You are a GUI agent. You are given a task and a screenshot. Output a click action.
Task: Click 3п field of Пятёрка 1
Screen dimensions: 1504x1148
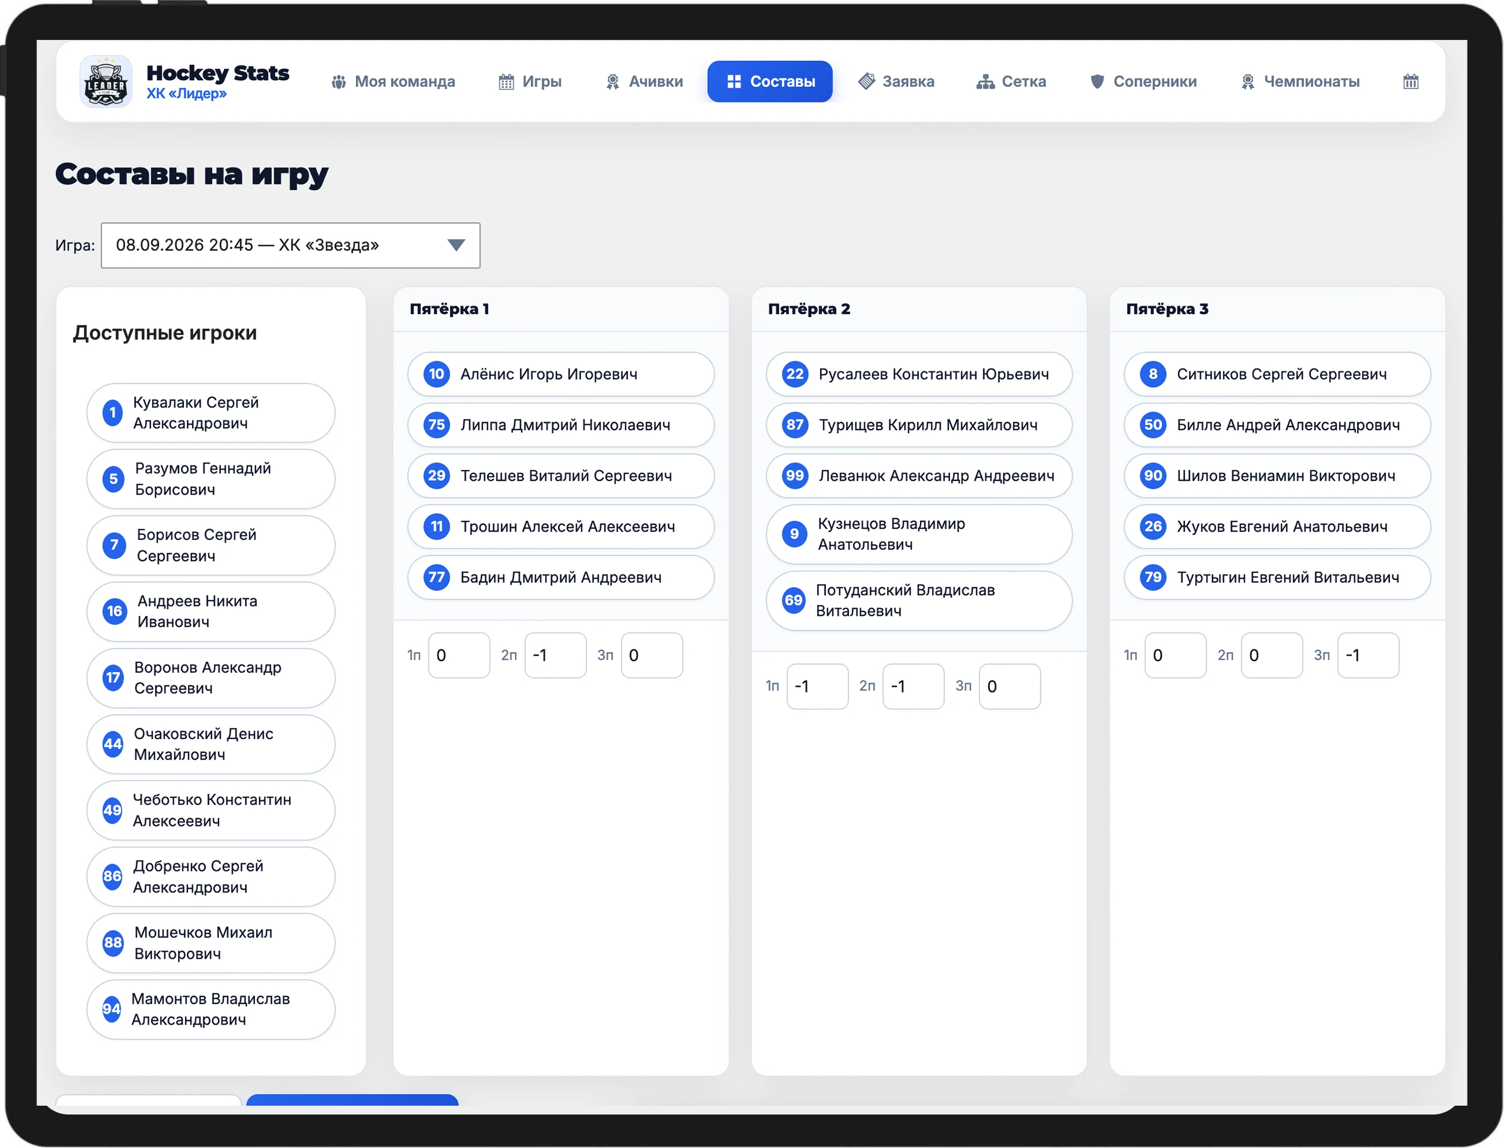click(x=651, y=654)
